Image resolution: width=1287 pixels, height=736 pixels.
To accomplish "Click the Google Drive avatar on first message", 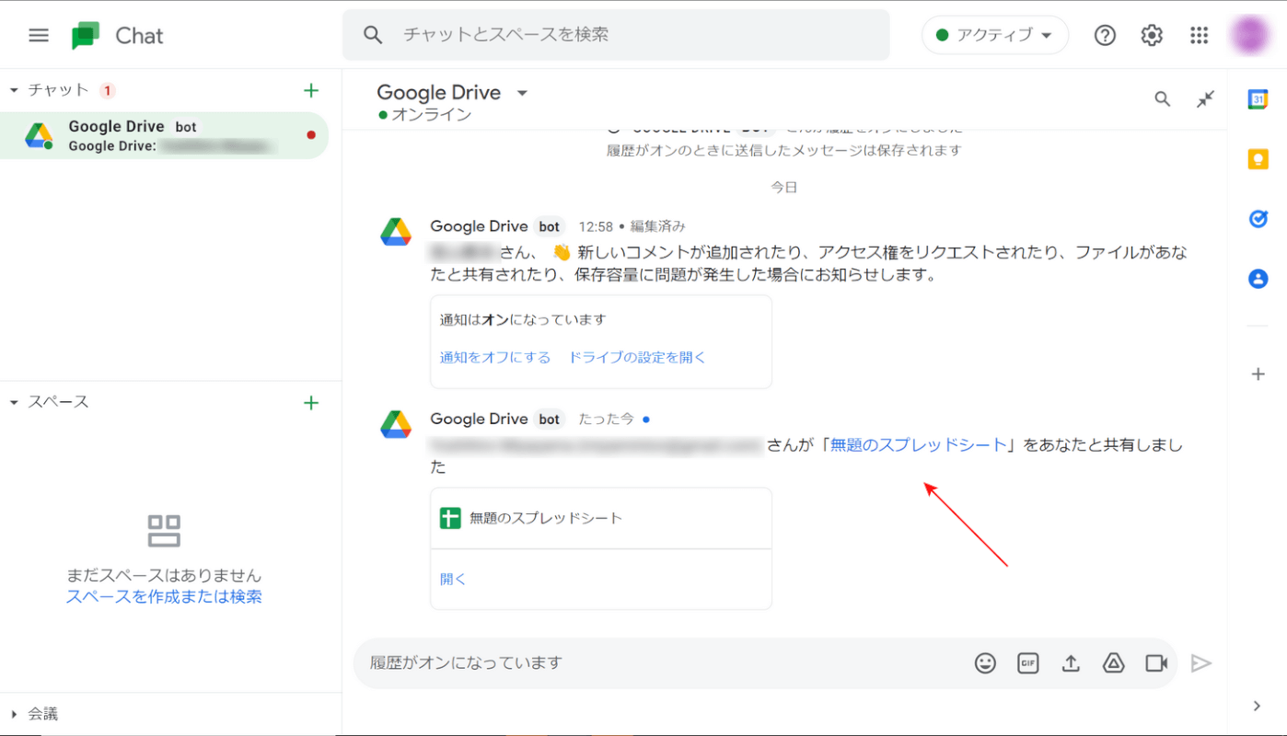I will pyautogui.click(x=396, y=232).
